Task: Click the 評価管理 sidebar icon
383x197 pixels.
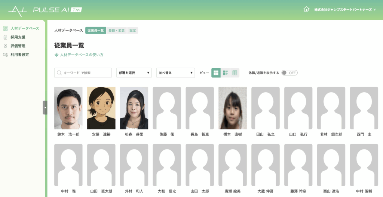Action: (5, 46)
